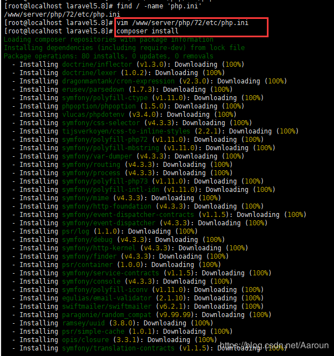The image size is (334, 356).
Task: Click package name symfony/translation-contracts
Action: pyautogui.click(x=118, y=348)
